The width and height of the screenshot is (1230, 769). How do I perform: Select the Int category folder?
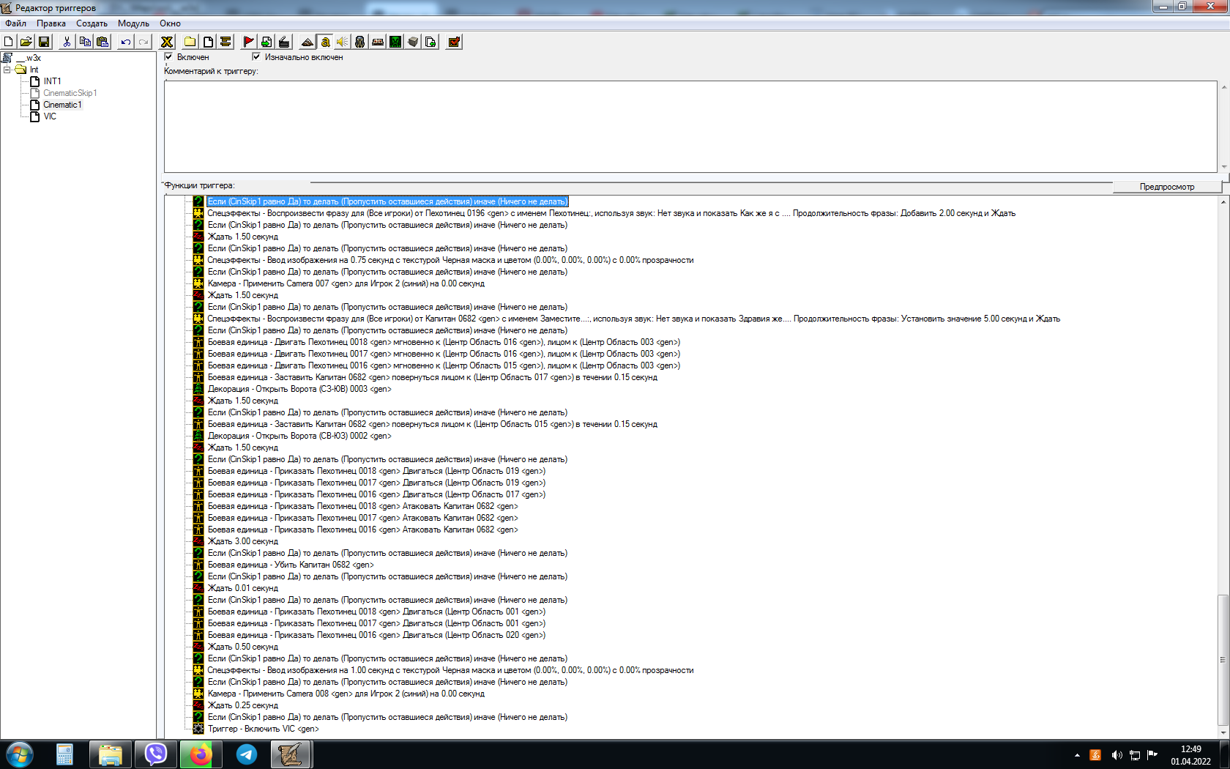pyautogui.click(x=34, y=70)
